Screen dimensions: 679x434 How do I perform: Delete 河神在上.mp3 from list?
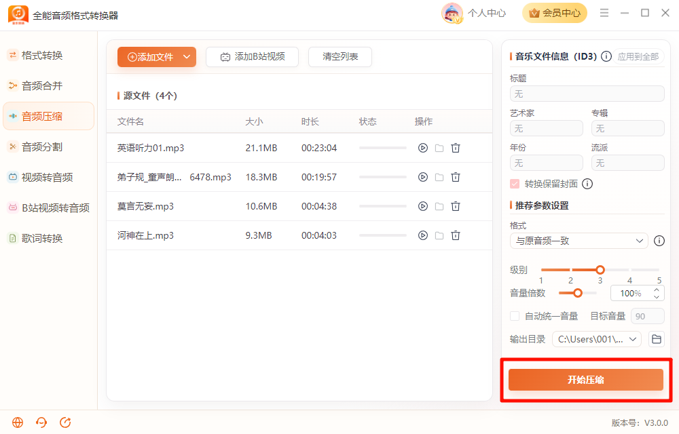456,235
